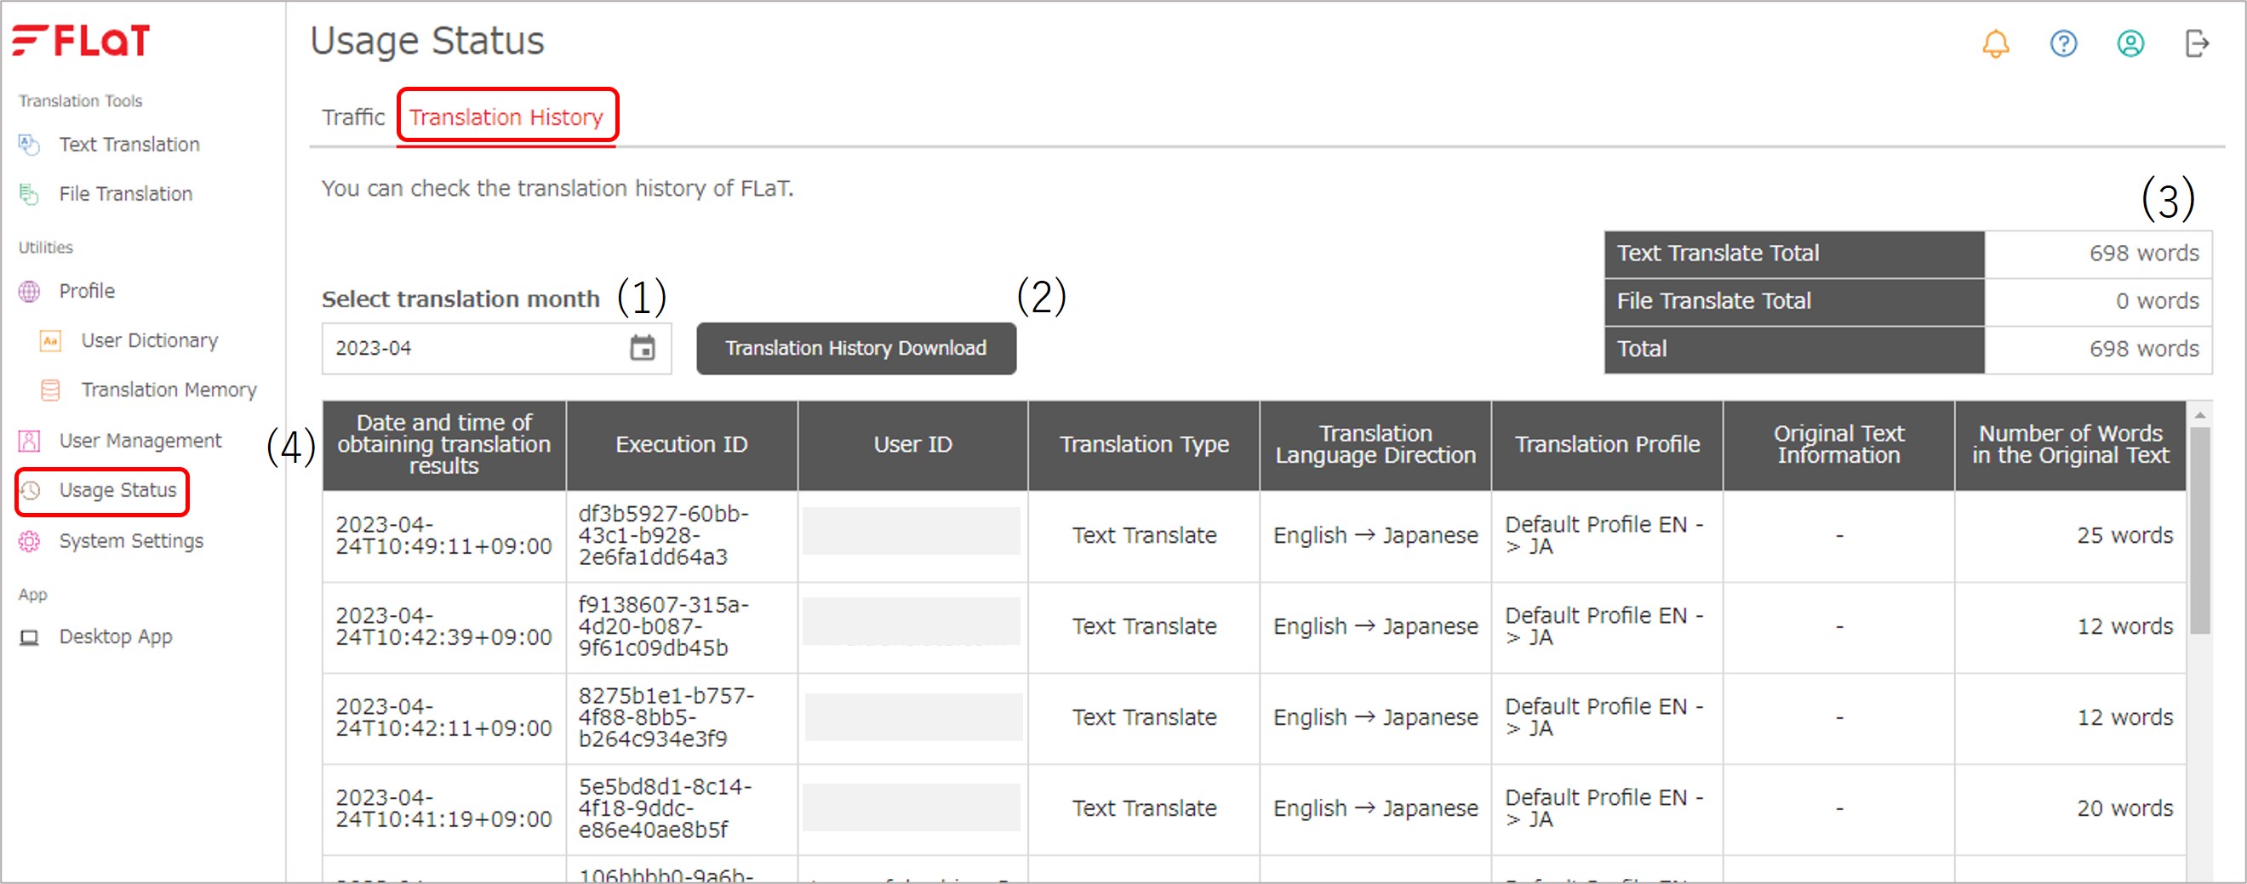This screenshot has width=2247, height=884.
Task: Click timestamp 2023-04-24T10:49:11+09:00
Action: point(443,535)
